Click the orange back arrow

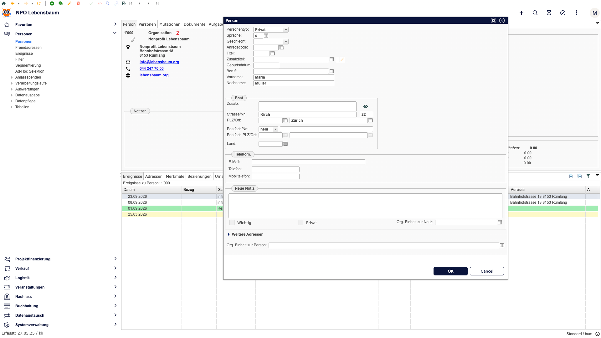click(13, 3)
